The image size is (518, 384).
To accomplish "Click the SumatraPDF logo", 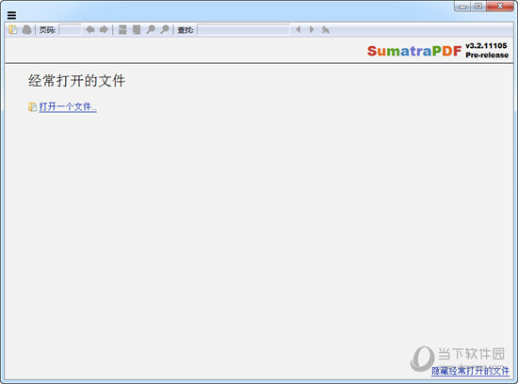I will 414,51.
